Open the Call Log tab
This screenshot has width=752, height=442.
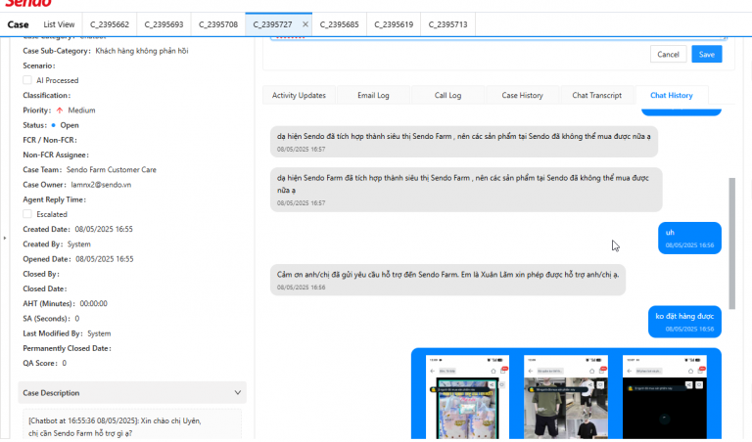[447, 95]
